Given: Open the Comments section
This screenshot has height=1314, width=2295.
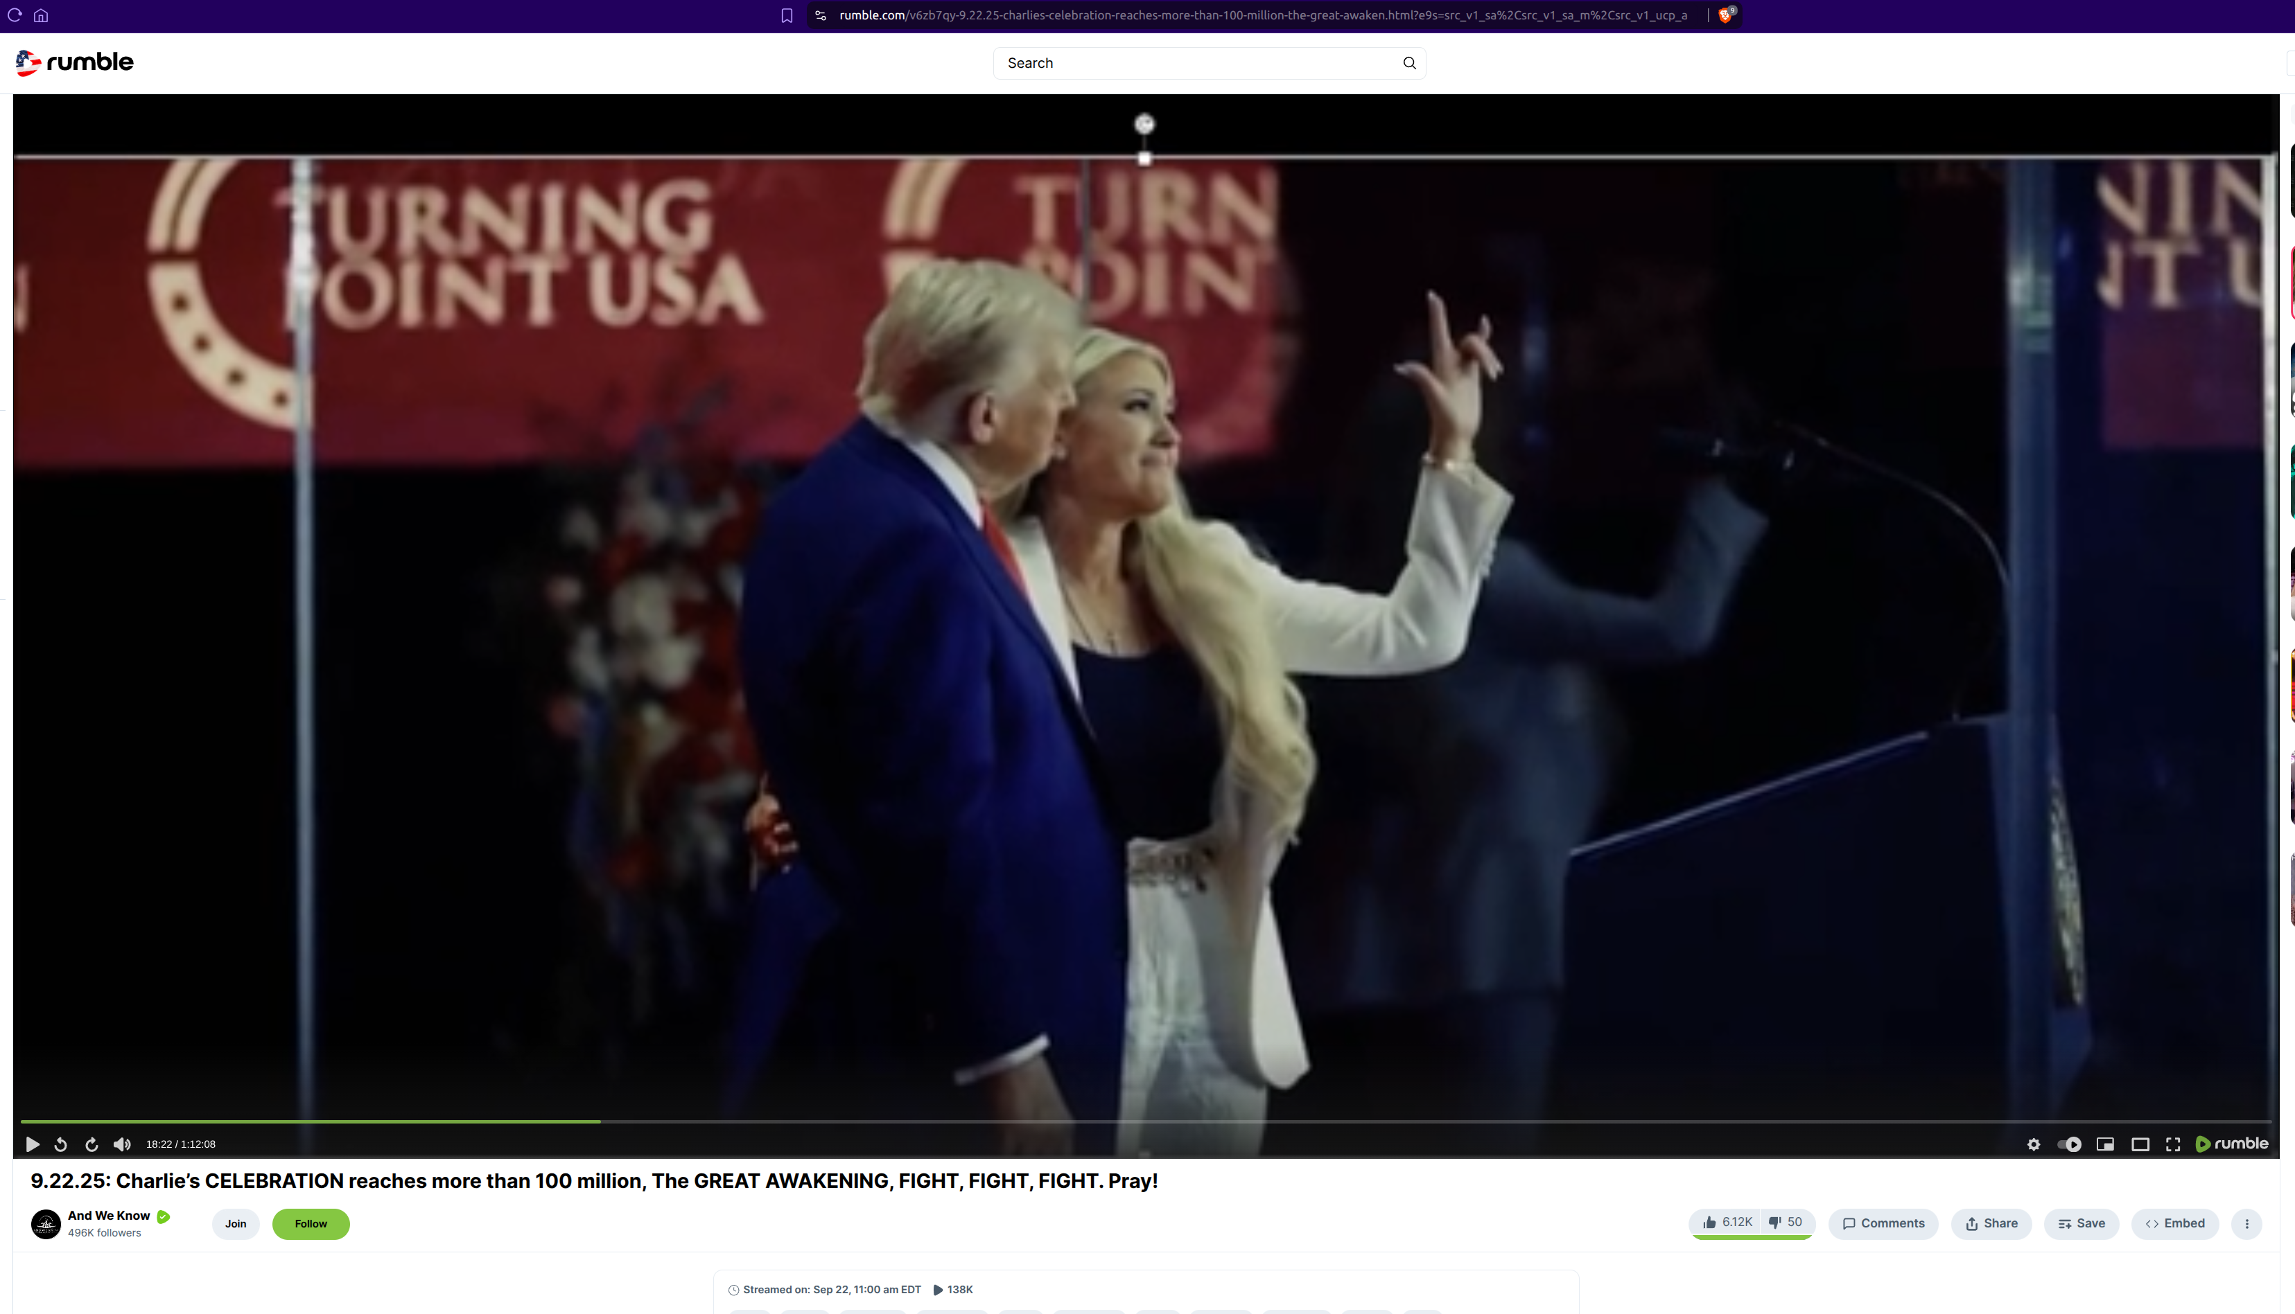Looking at the screenshot, I should 1883,1224.
